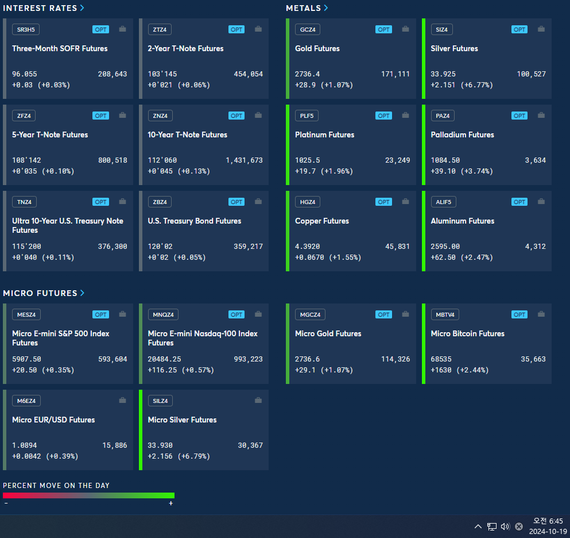Open OPT options for Platinum Futures
The height and width of the screenshot is (538, 570).
coord(383,116)
